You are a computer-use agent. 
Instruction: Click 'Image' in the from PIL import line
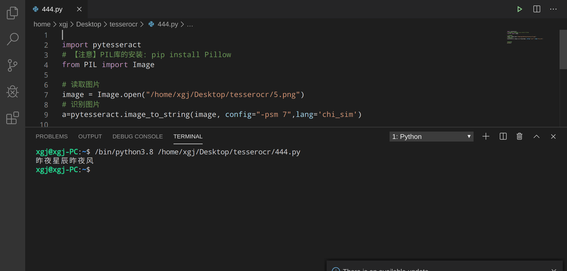[144, 65]
